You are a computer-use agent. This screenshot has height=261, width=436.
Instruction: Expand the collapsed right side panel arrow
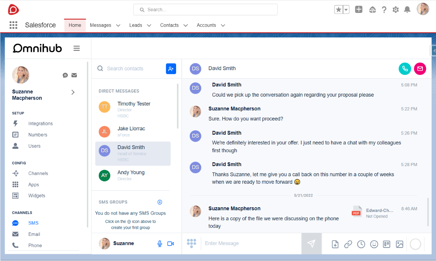click(x=434, y=51)
